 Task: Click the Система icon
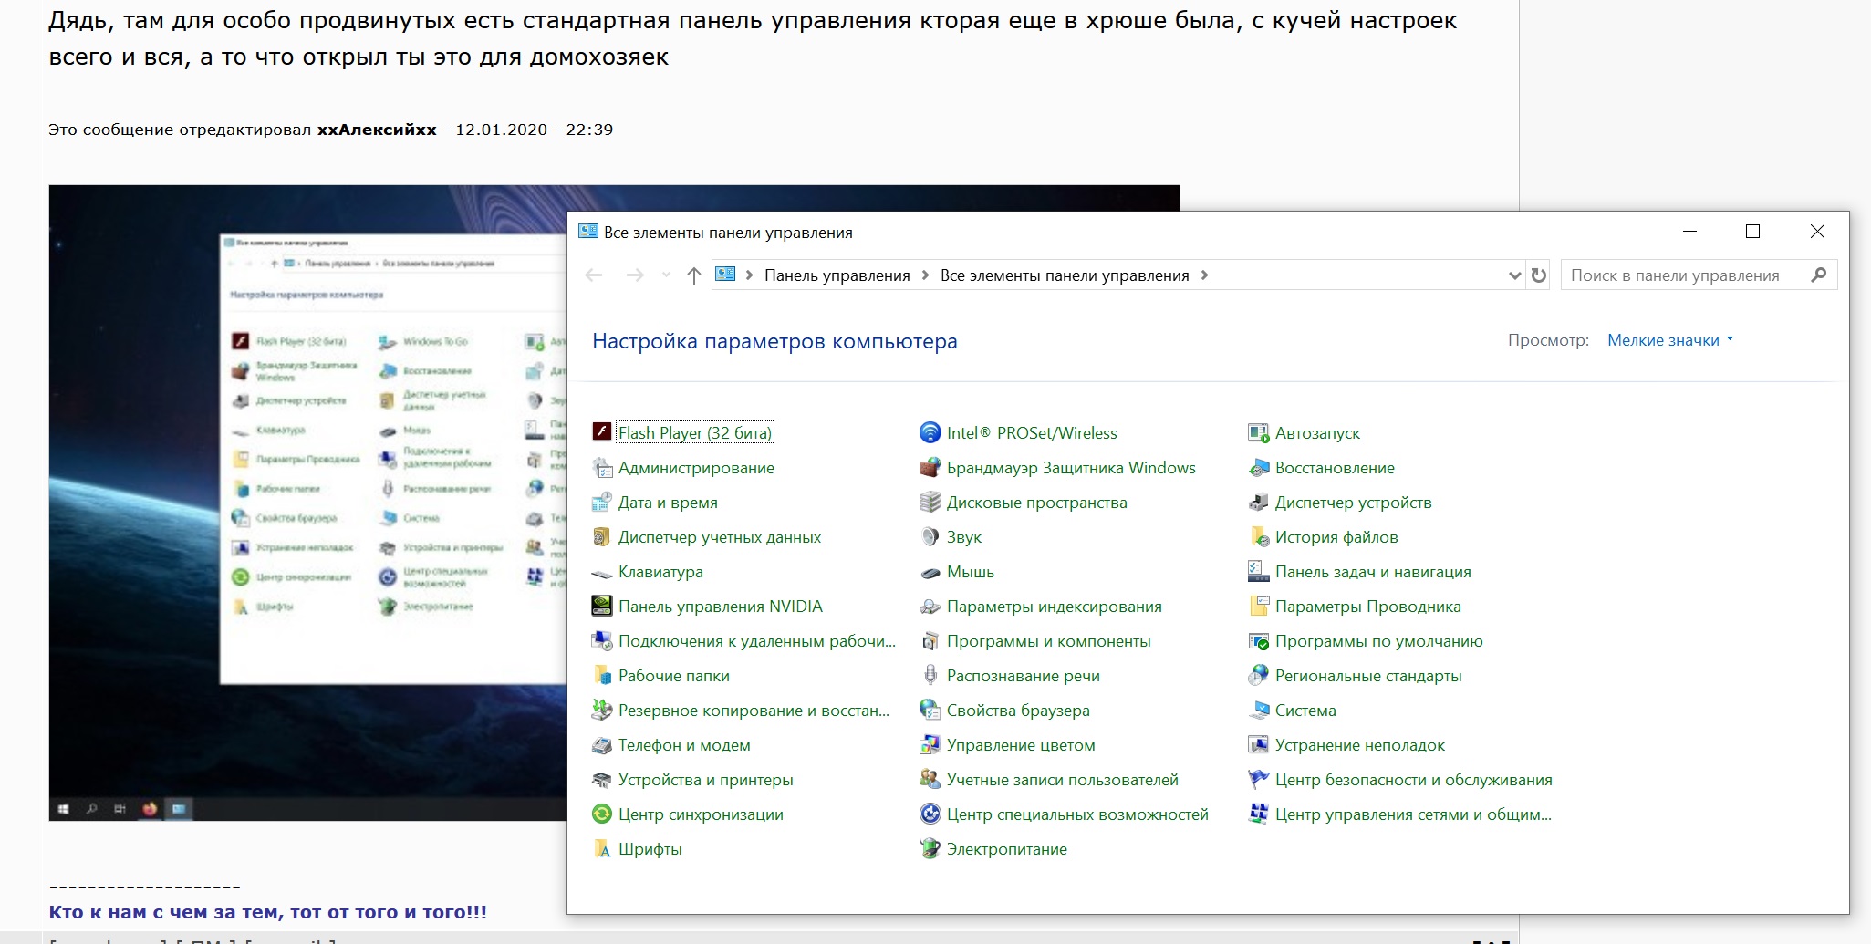[1258, 710]
